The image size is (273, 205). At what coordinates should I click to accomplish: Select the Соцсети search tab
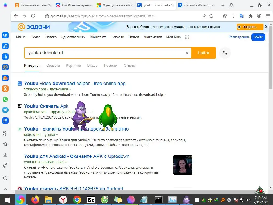(x=53, y=66)
